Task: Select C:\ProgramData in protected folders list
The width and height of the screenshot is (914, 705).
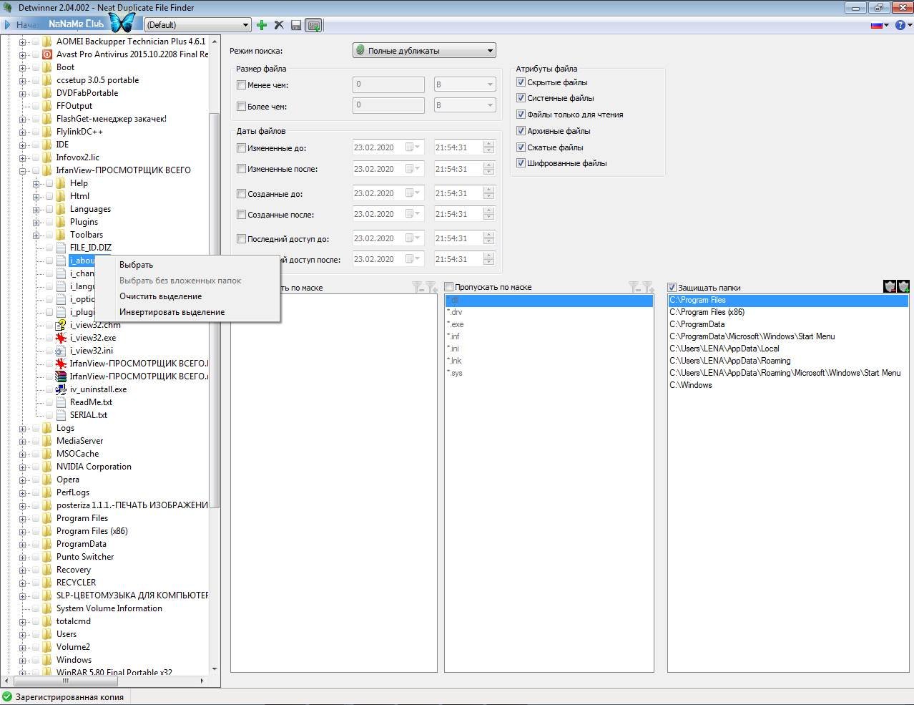Action: (697, 324)
